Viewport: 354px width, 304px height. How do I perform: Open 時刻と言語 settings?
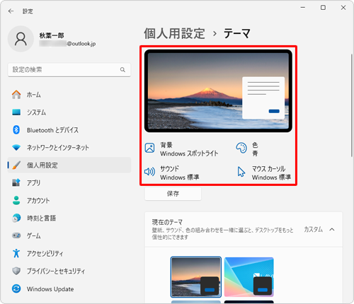[69, 218]
